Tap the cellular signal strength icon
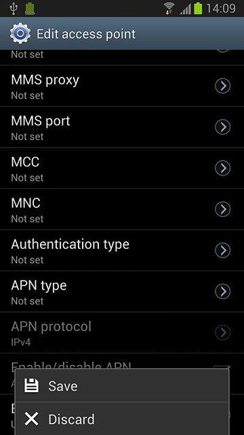Screen dimensions: 244x435 [185, 9]
